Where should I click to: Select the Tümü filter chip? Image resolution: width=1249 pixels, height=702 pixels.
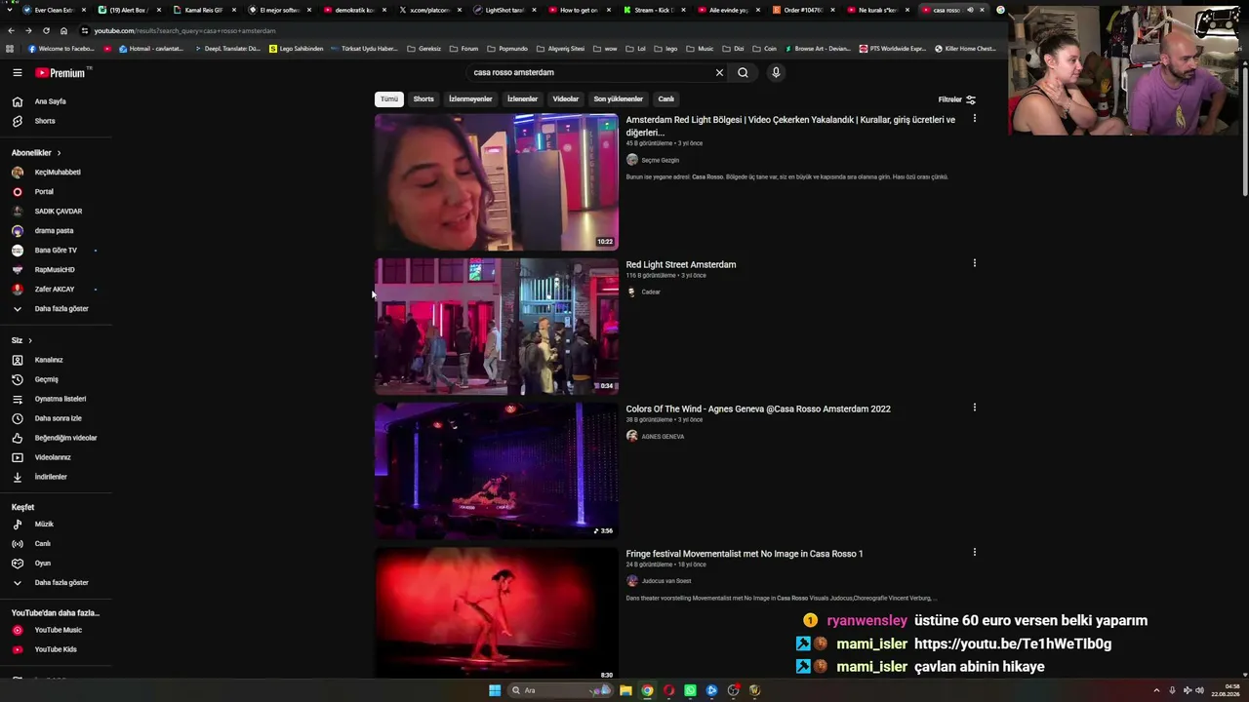point(389,99)
